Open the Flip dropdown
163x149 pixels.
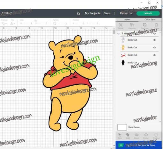click(x=12, y=24)
